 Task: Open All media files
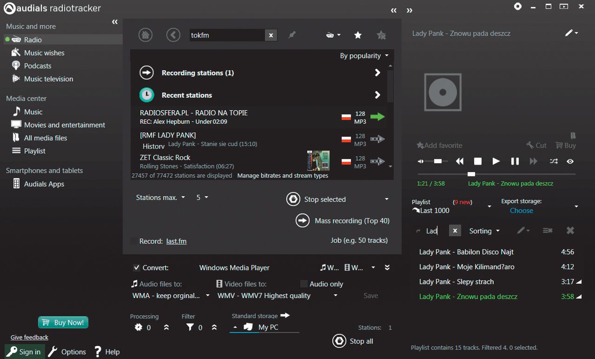click(46, 138)
